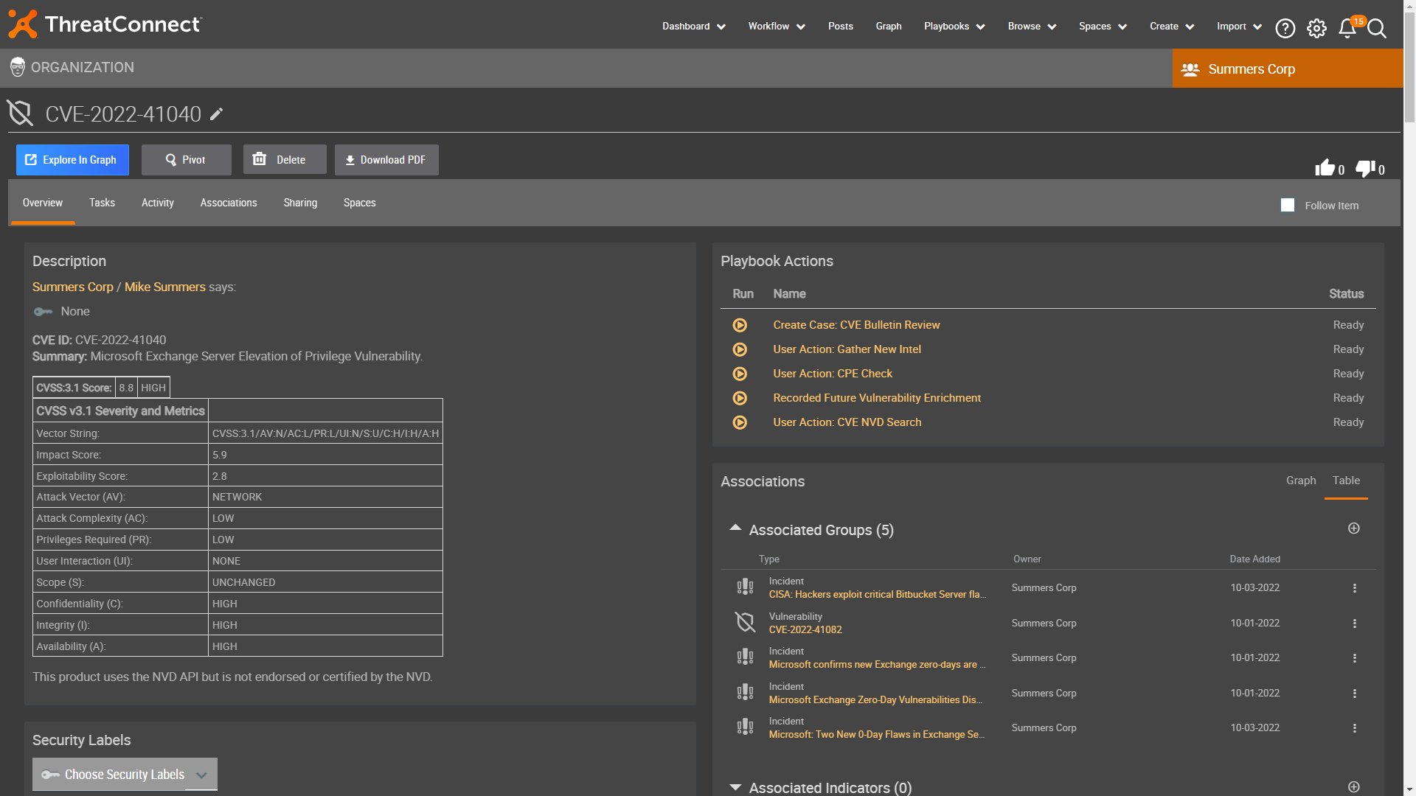Image resolution: width=1416 pixels, height=796 pixels.
Task: Open options for Microsoft confirms new Exchange incident
Action: coord(1355,658)
